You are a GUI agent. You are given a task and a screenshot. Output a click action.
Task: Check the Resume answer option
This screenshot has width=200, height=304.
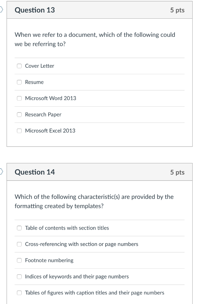[19, 82]
